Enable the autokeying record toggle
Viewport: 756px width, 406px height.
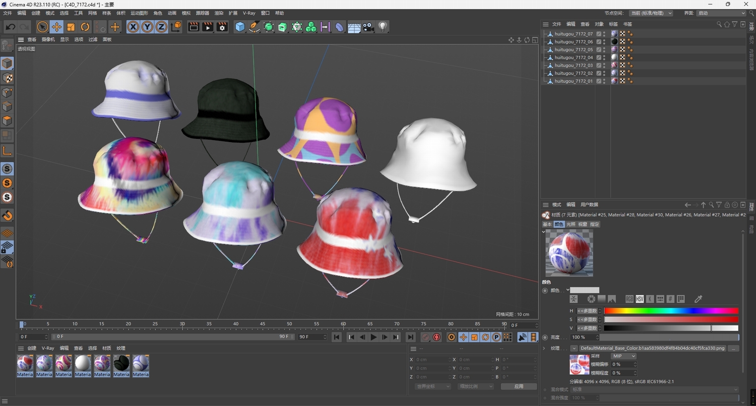[436, 337]
